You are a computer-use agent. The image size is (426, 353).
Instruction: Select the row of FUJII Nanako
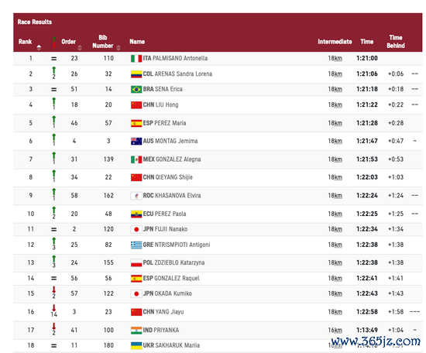coord(218,229)
